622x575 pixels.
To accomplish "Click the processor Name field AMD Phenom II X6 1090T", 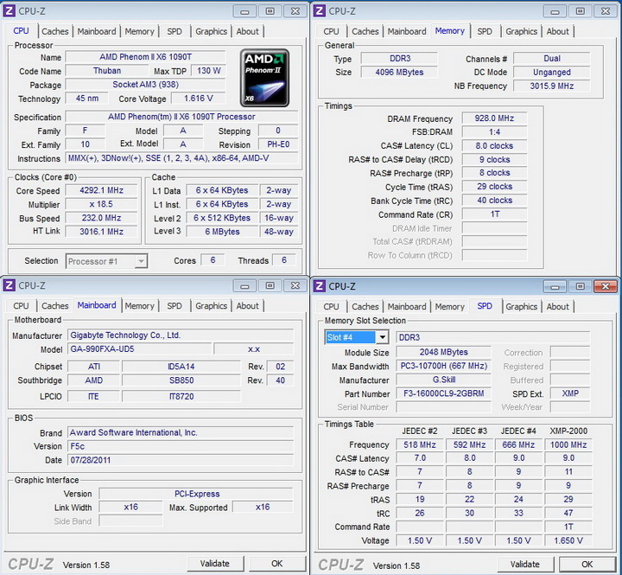I will pos(146,57).
